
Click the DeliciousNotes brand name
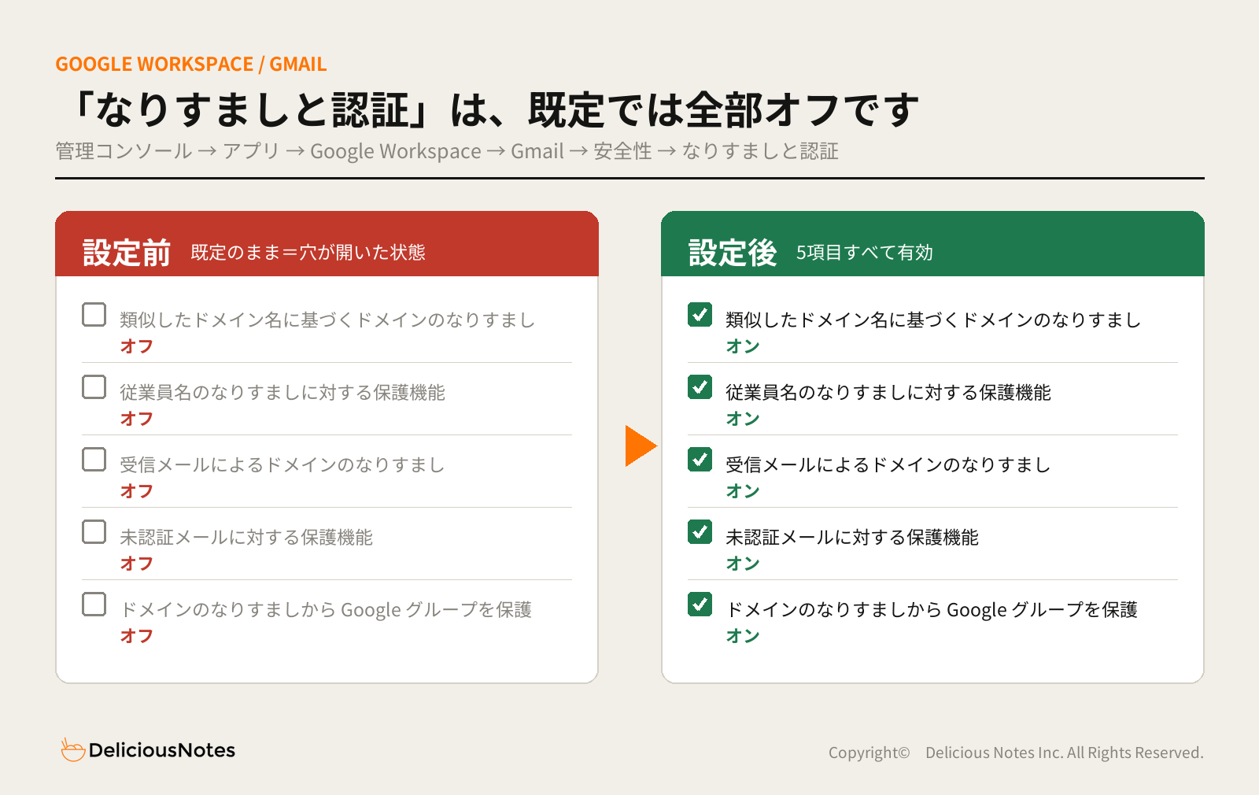pos(162,750)
